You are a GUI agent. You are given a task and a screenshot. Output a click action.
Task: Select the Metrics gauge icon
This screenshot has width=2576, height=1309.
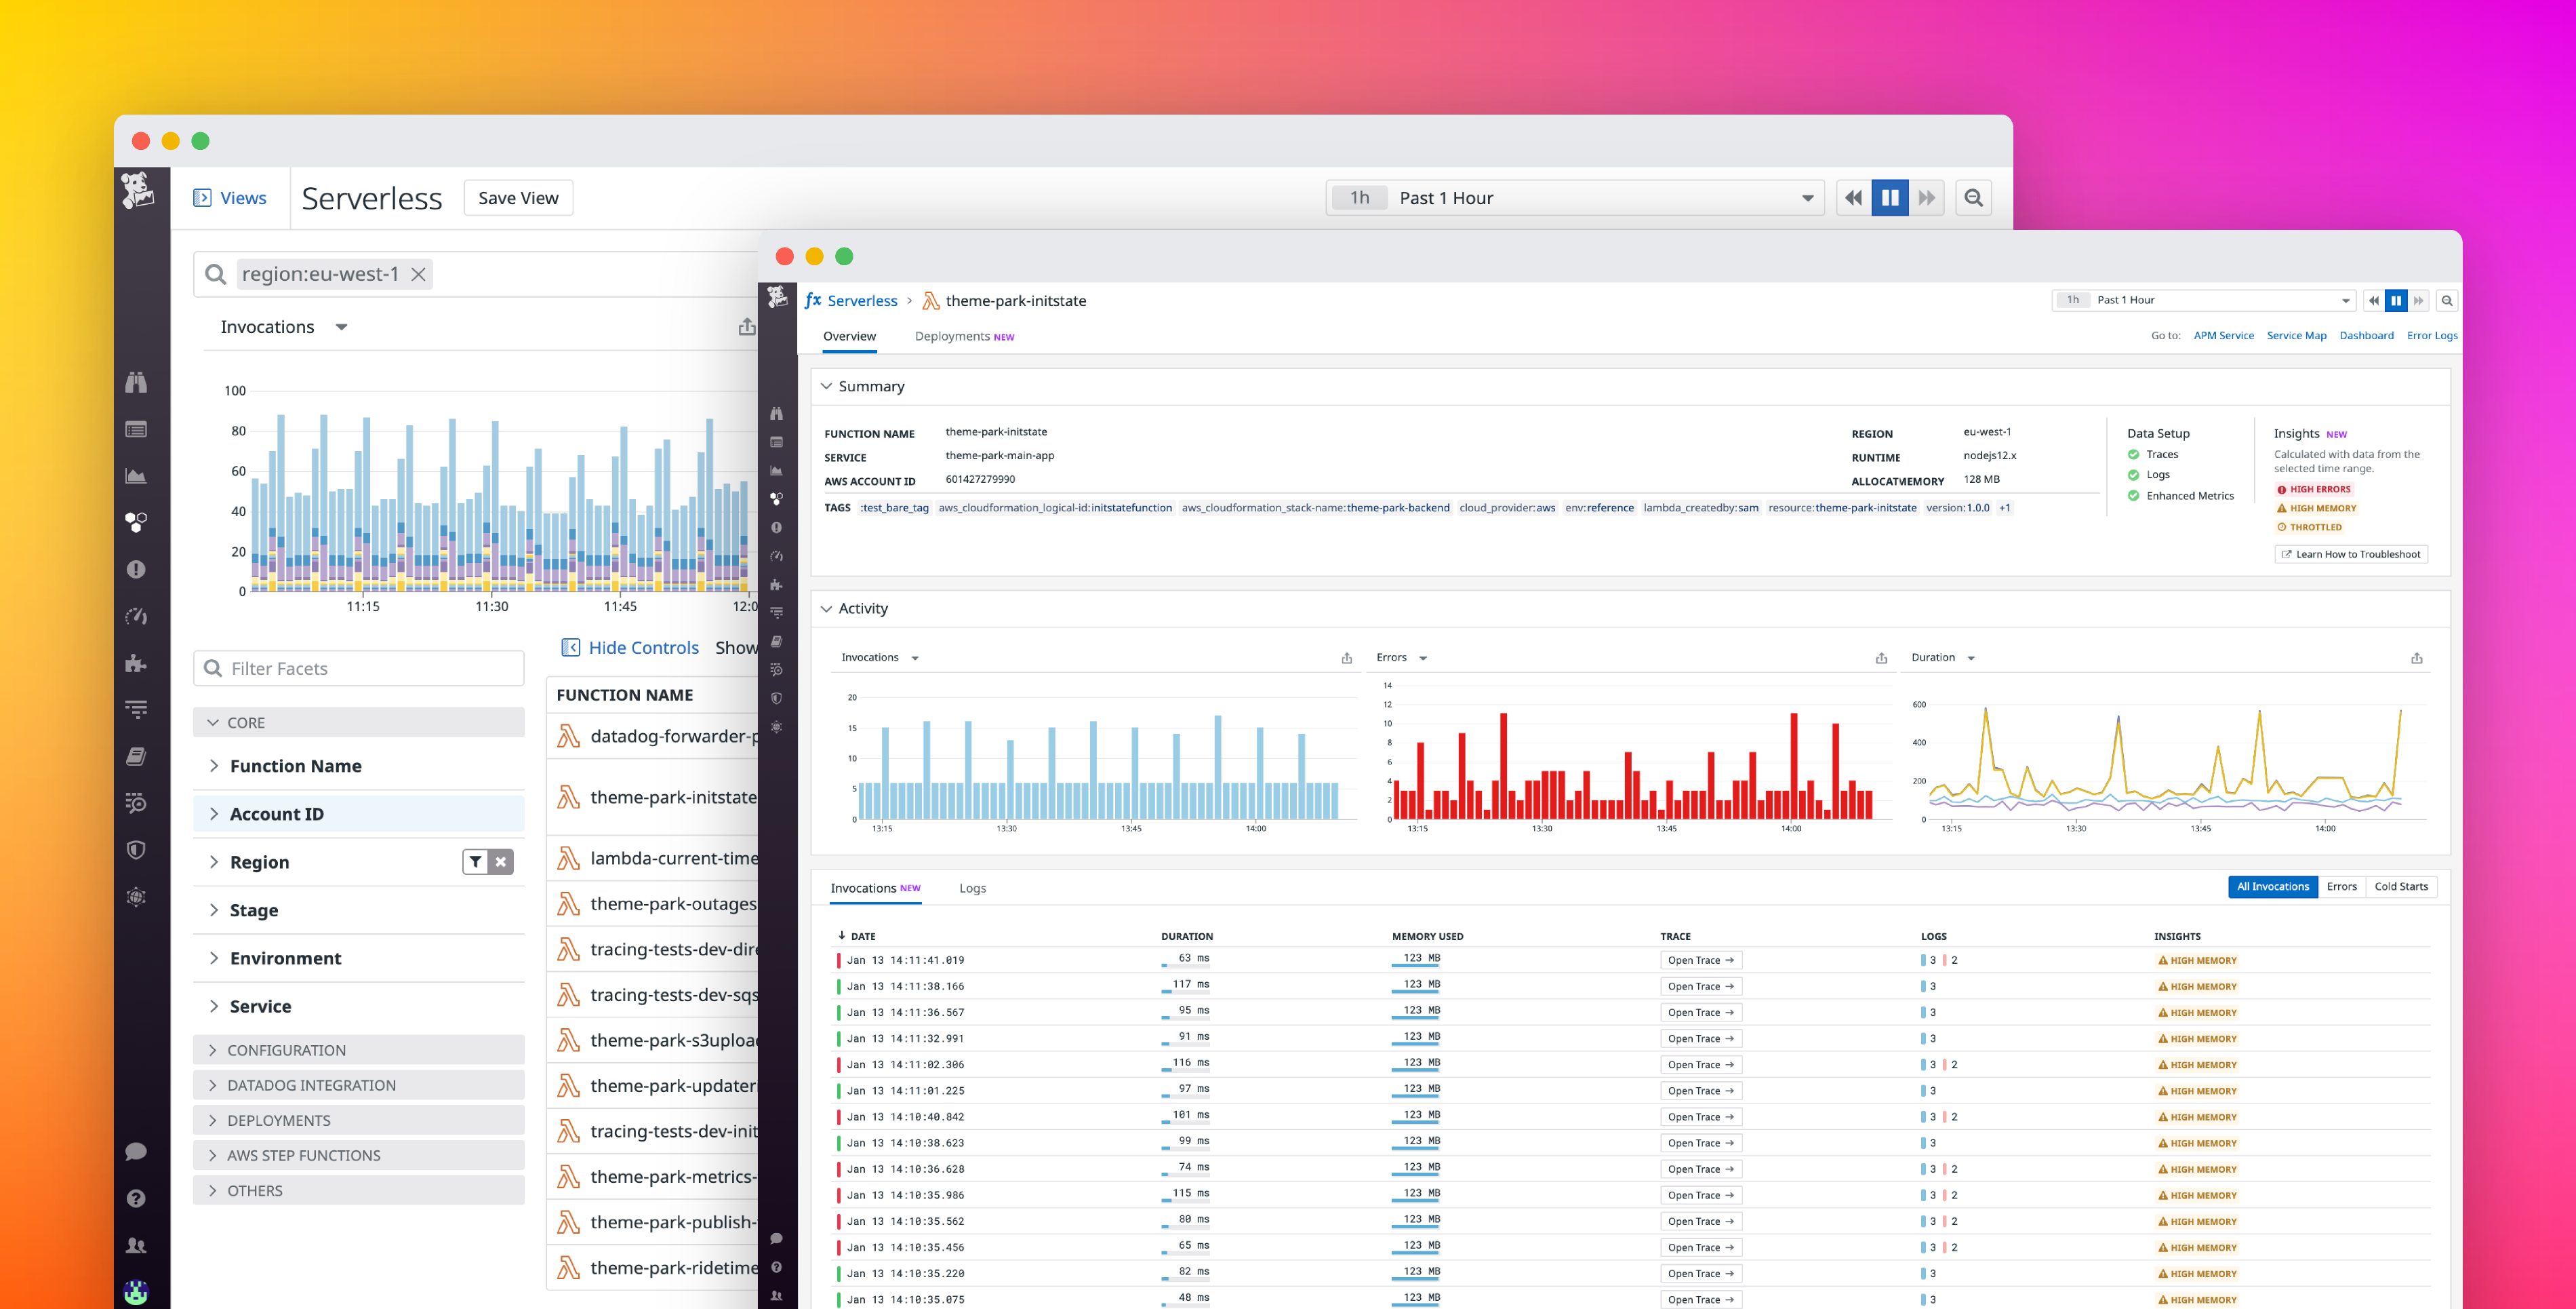pyautogui.click(x=137, y=617)
